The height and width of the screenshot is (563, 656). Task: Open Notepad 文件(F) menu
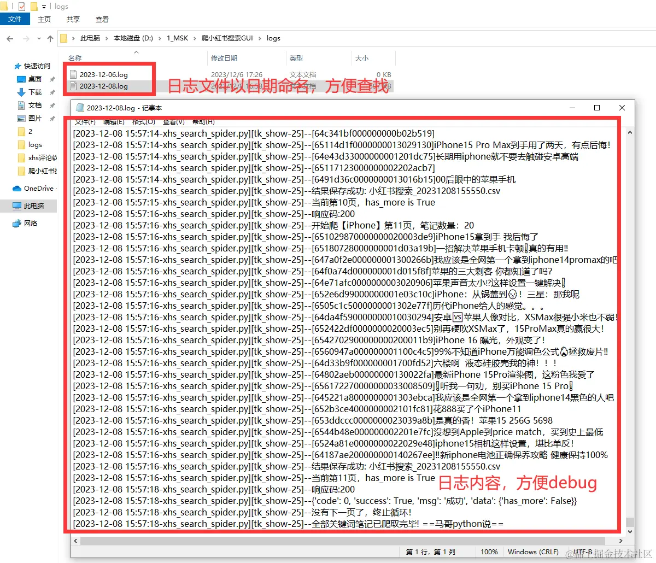point(85,121)
